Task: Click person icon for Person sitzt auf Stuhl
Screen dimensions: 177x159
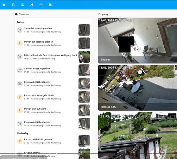Action: [x=20, y=110]
